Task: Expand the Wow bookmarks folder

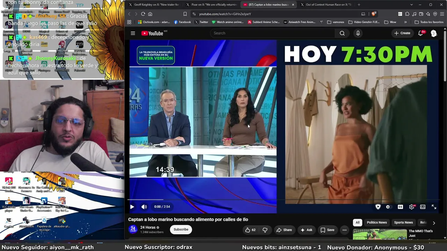Action: [390, 22]
